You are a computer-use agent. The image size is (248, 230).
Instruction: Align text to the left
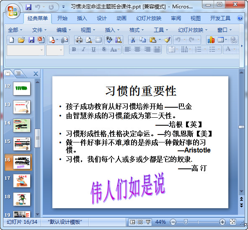(x=128, y=49)
